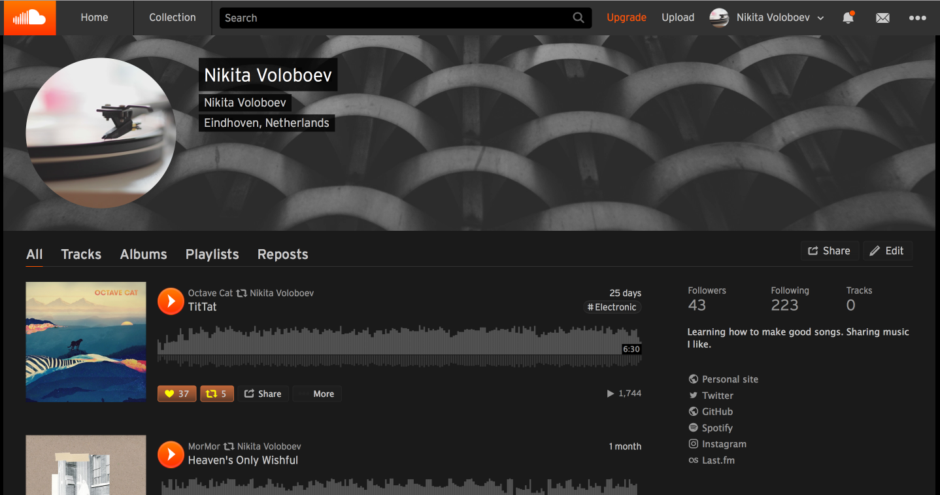Screen dimensions: 940x495
Task: Seek within the TitTat waveform
Action: (x=399, y=347)
